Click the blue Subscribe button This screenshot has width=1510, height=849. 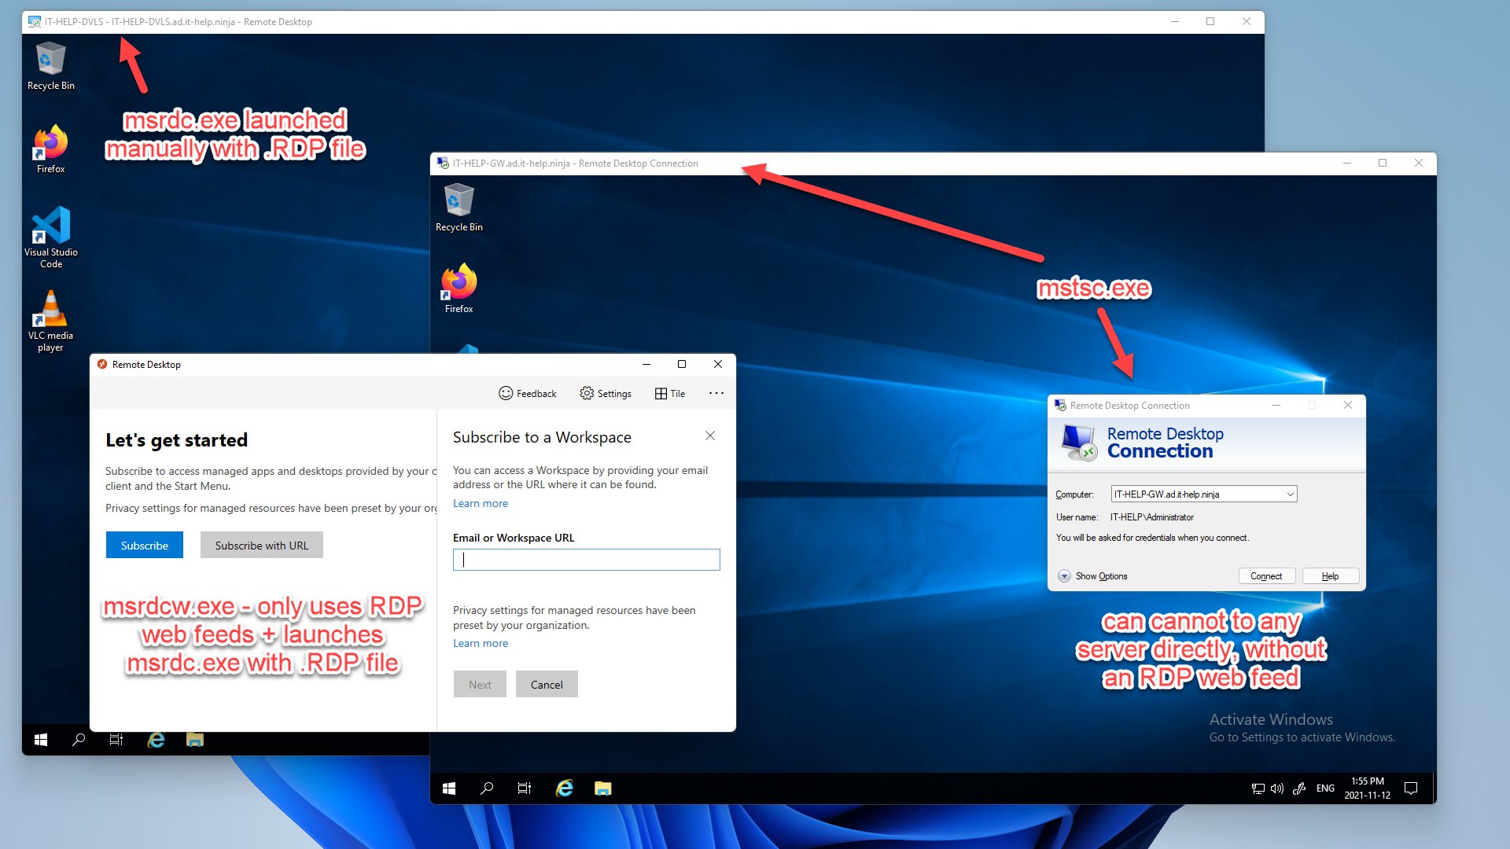point(145,545)
